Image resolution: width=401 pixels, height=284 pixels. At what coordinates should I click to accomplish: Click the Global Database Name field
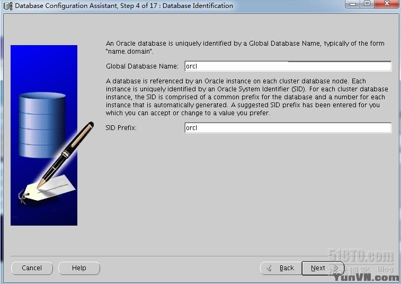(288, 66)
